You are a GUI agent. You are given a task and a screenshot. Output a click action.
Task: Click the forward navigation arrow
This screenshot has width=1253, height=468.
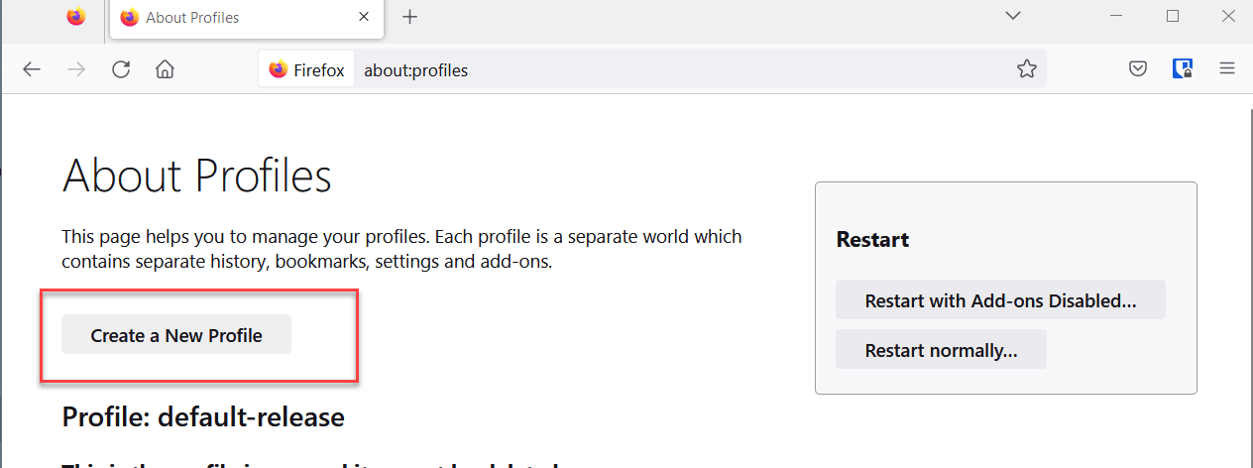[x=76, y=69]
